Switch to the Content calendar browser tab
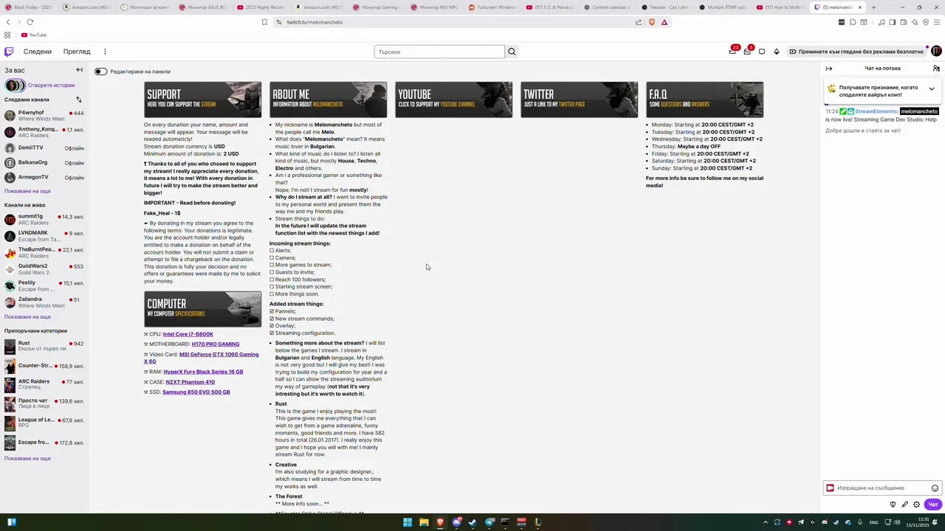This screenshot has width=945, height=531. tap(607, 7)
